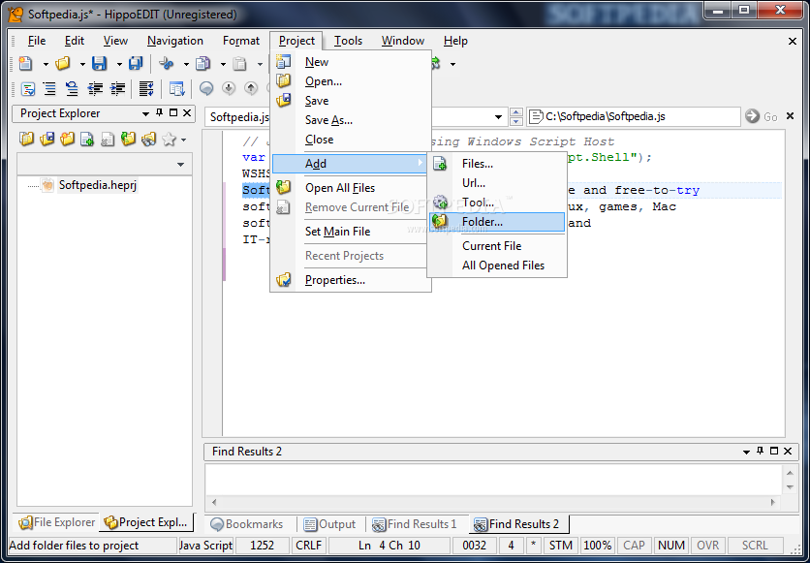The height and width of the screenshot is (563, 810).
Task: Open dropdown arrow next to Save icon
Action: click(x=119, y=65)
